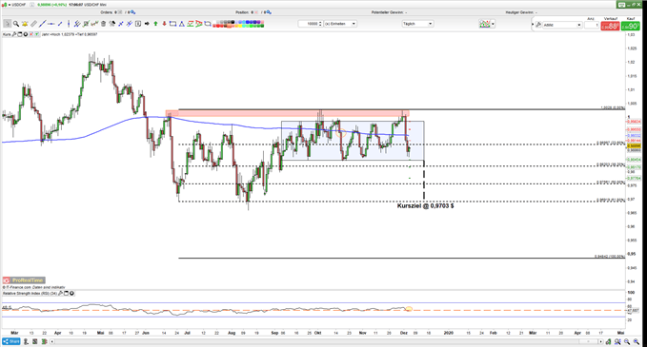Screen dimensions: 647x347
Task: Pick a color from the palette swatches
Action: tap(238, 24)
